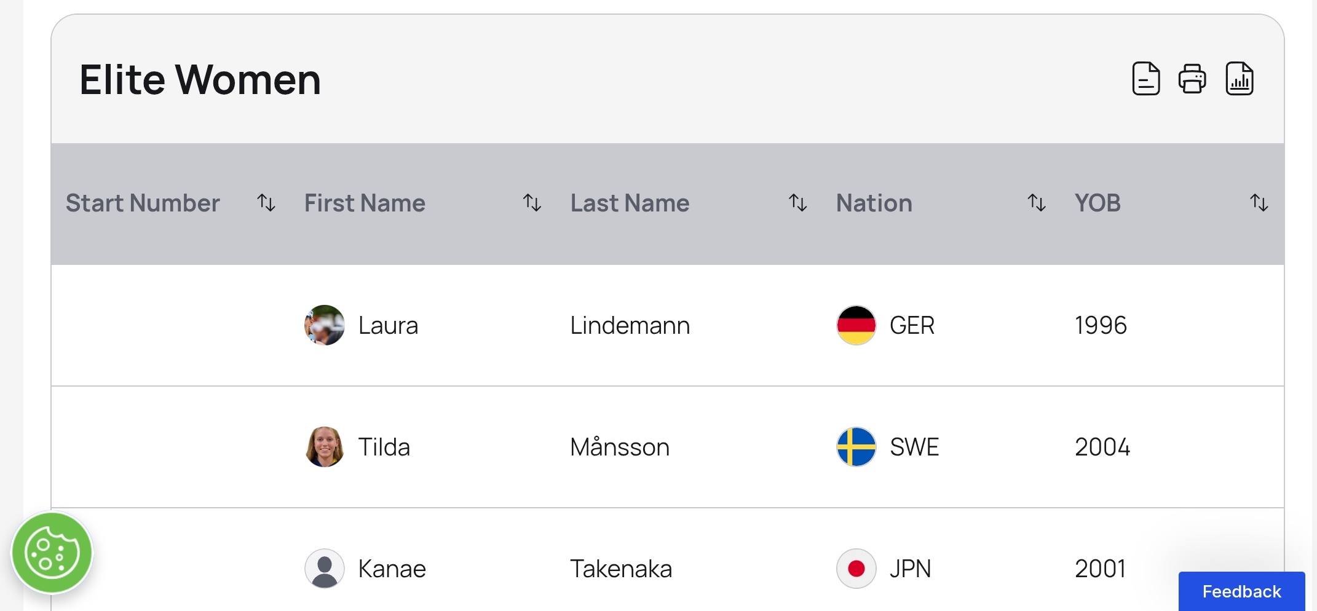Click the Japanese flag icon

click(856, 569)
